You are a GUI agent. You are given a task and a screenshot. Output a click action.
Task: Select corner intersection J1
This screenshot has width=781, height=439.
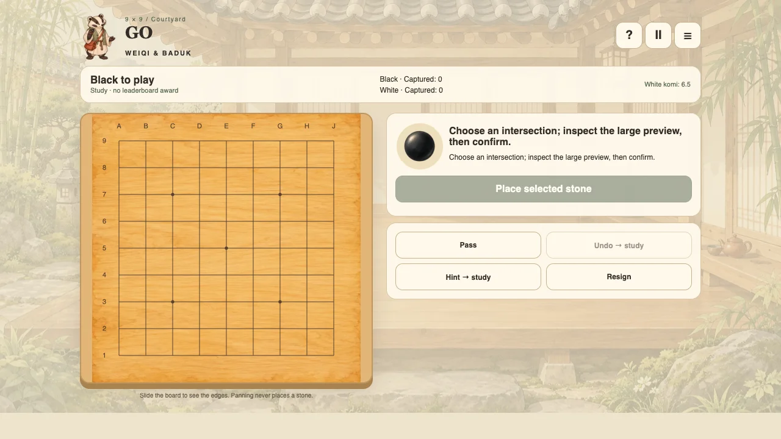(x=334, y=355)
